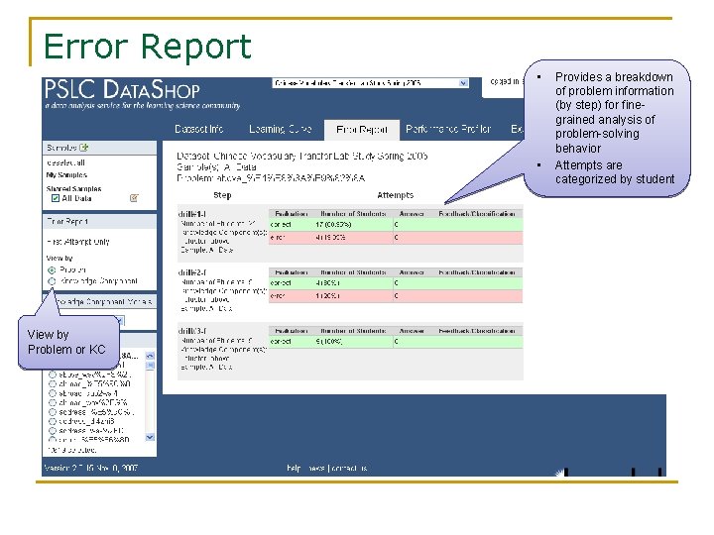Select the fifth problem radio in list
This screenshot has width=714, height=535.
click(x=53, y=412)
